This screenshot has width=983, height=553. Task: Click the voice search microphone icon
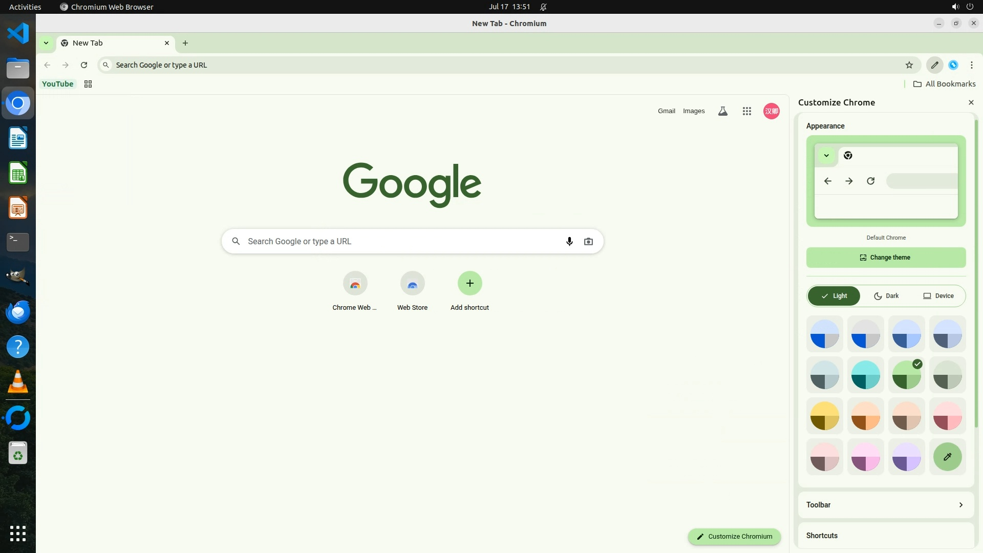[x=569, y=241]
